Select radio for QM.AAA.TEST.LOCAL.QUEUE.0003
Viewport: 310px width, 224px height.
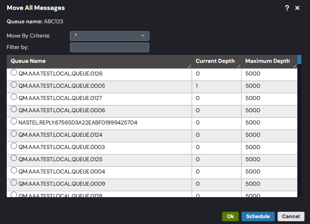pyautogui.click(x=14, y=146)
